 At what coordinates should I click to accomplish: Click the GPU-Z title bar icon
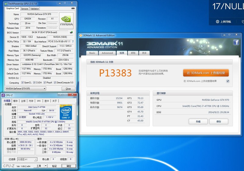pos(6,4)
